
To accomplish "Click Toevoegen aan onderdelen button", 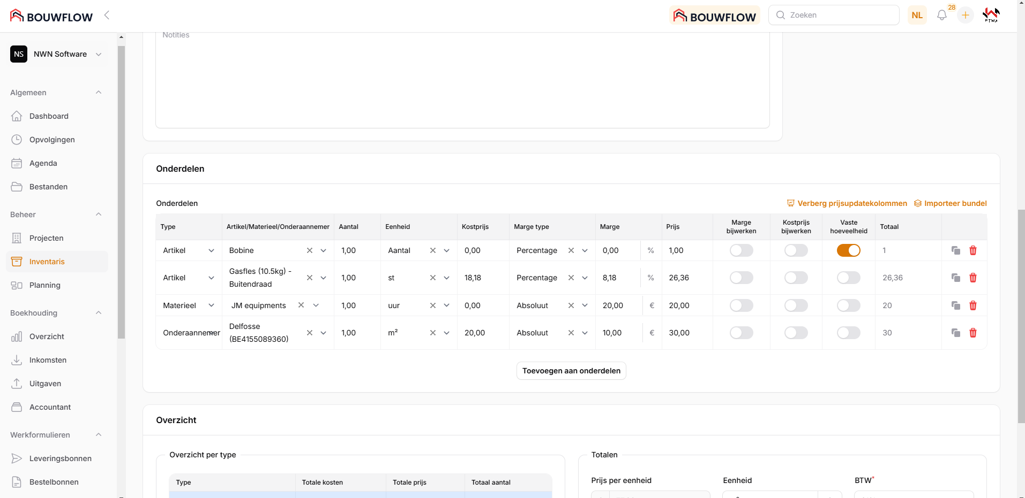I will tap(571, 371).
